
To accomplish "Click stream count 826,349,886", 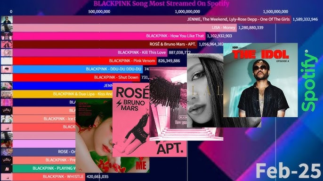I will (169, 61).
